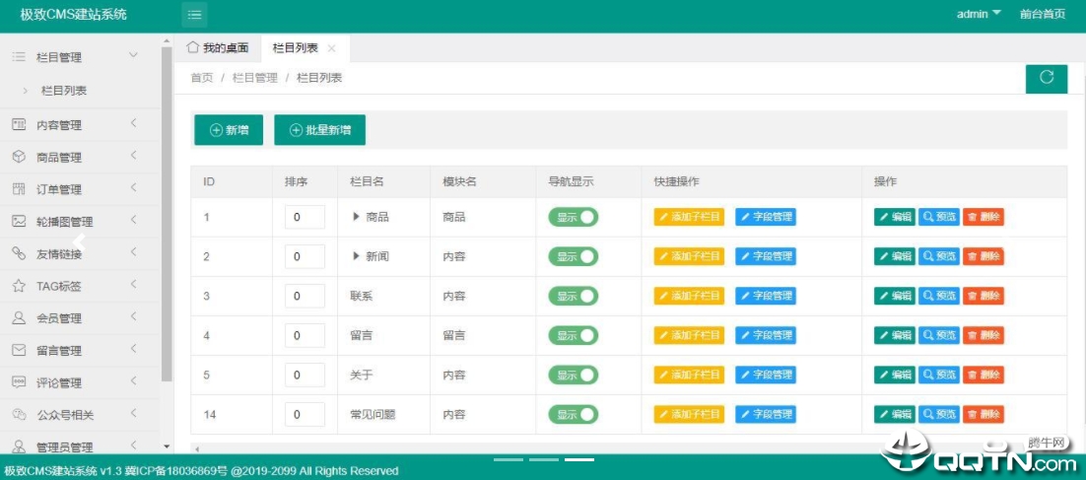Viewport: 1086px width, 480px height.
Task: Toggle the 显示 switch for 常见问题 row
Action: pyautogui.click(x=574, y=414)
